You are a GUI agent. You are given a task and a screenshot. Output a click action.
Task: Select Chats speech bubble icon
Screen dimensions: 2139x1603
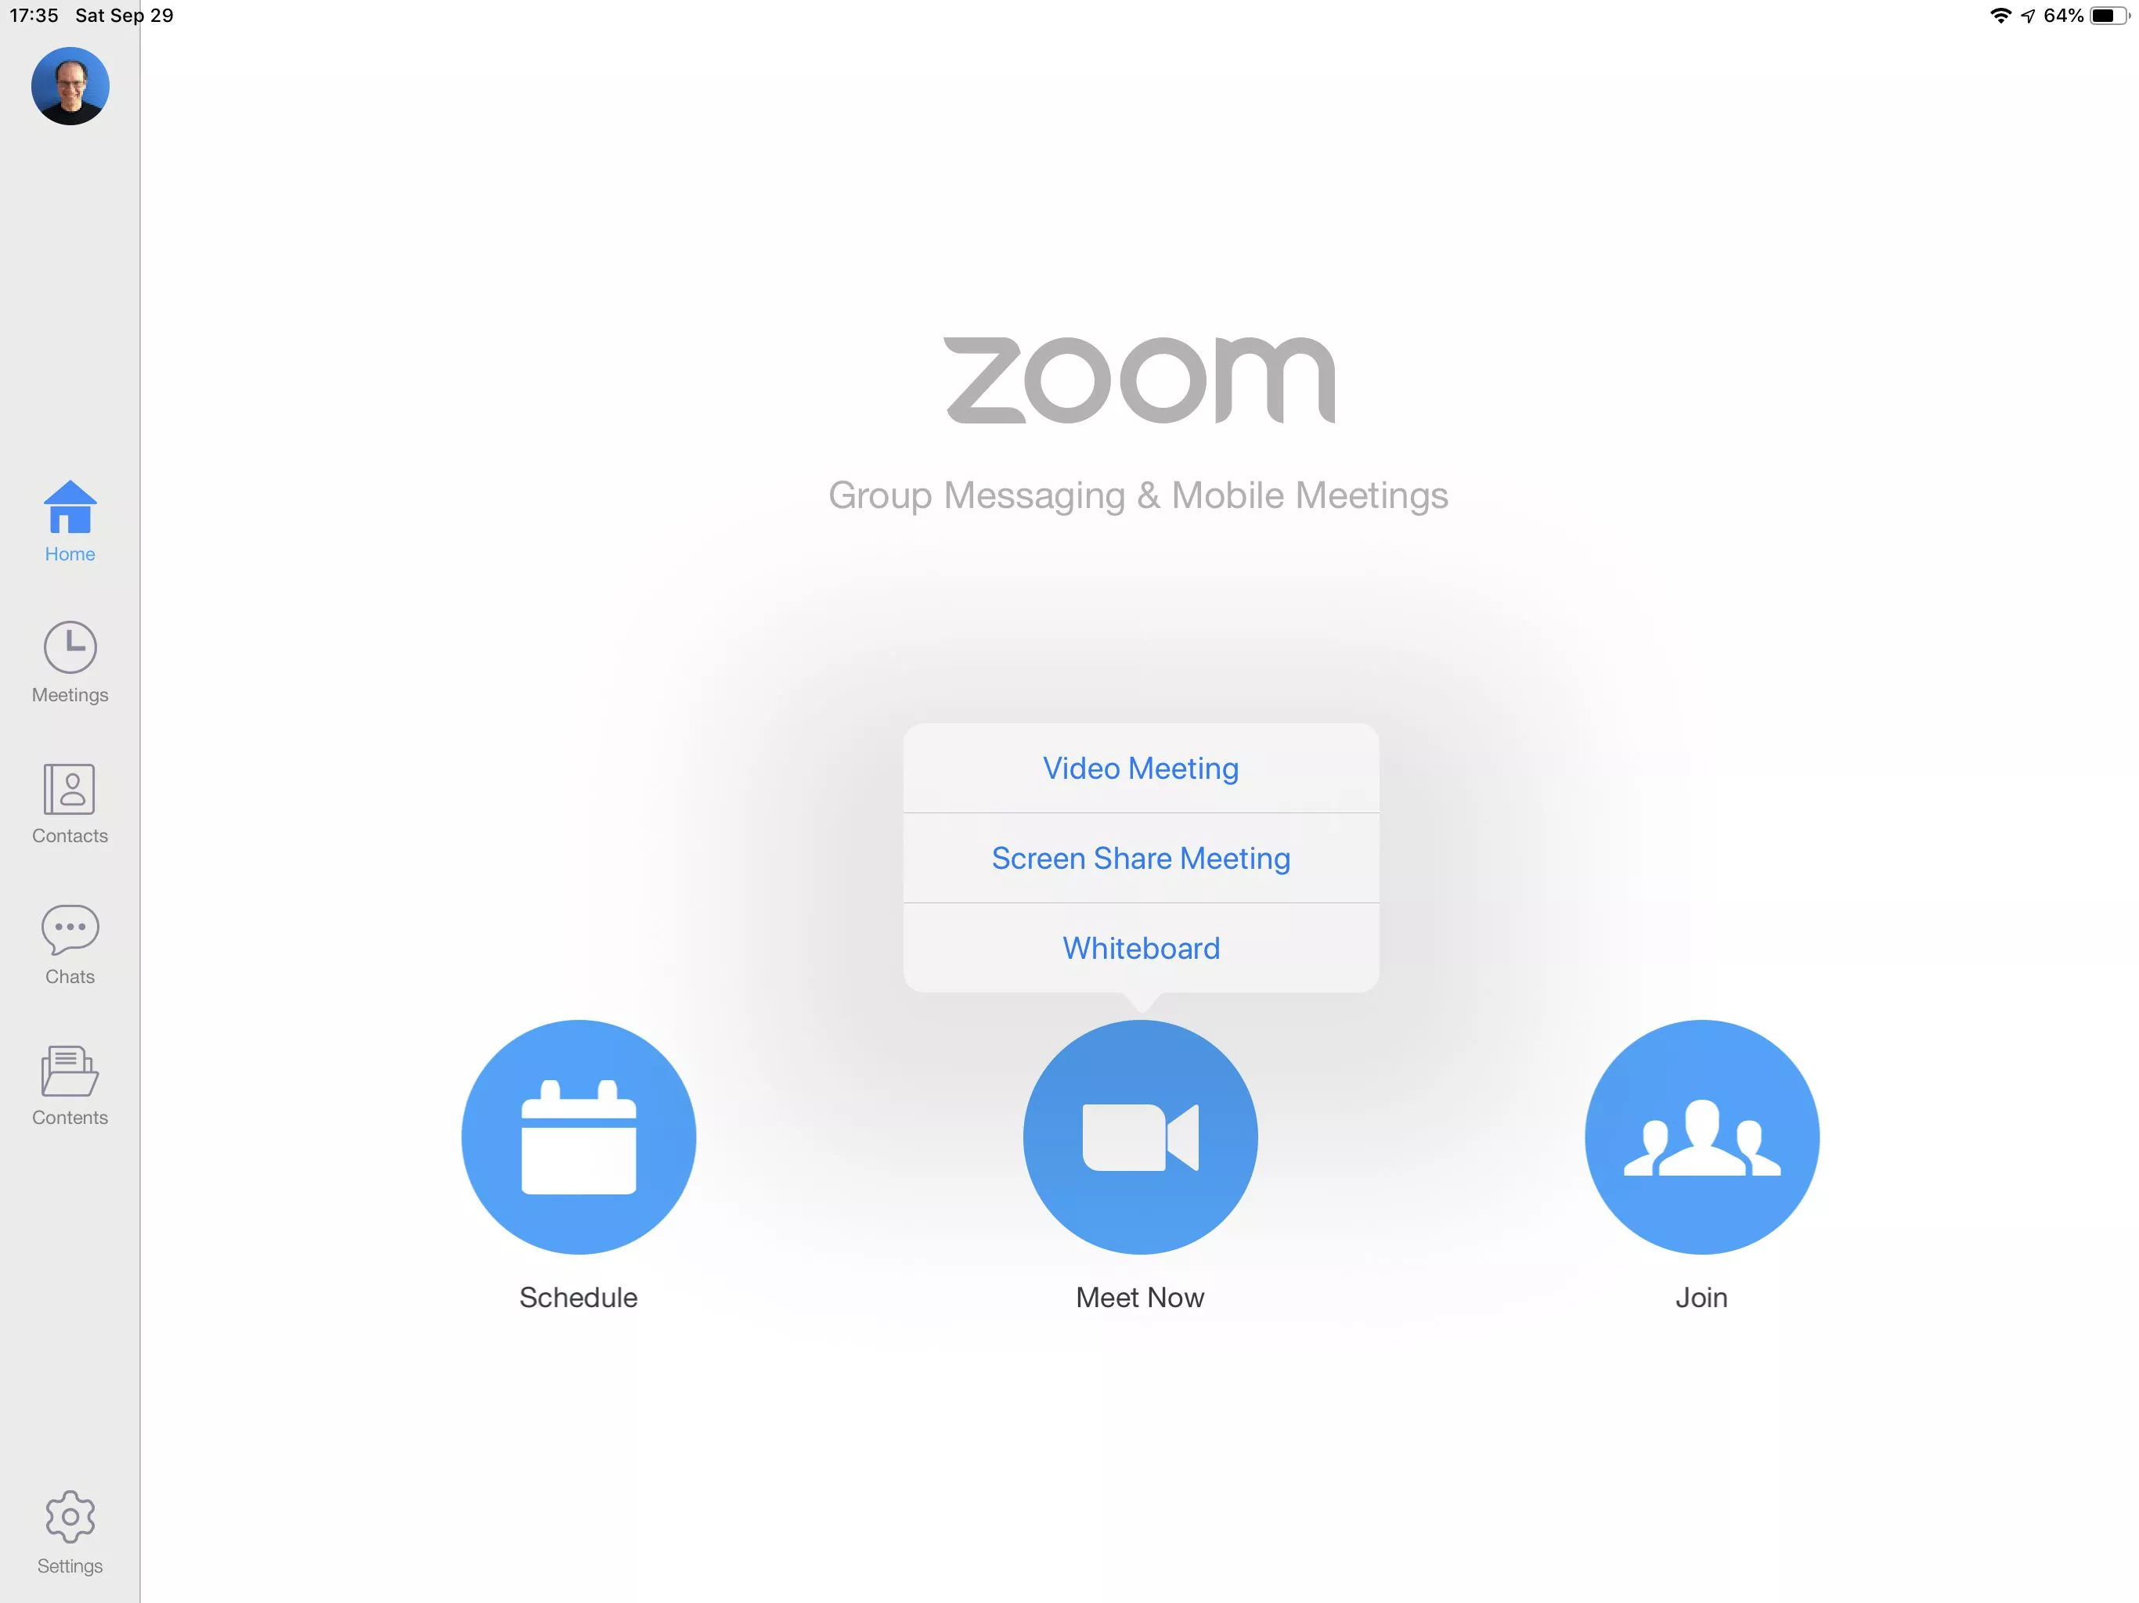coord(69,926)
